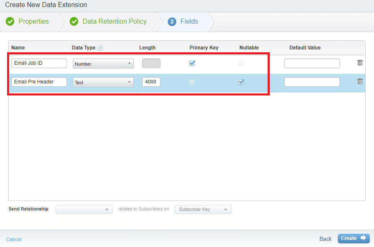
Task: Edit the Email Pre Header name field
Action: point(39,82)
